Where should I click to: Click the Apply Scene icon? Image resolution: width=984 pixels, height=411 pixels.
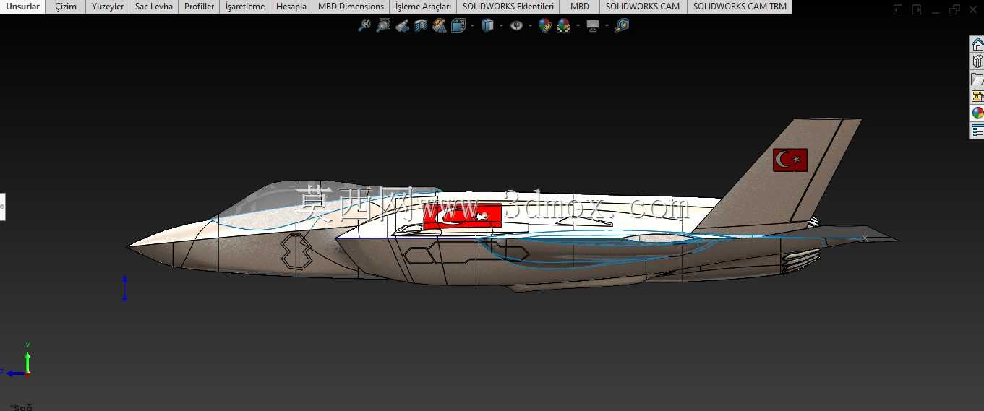(x=563, y=25)
